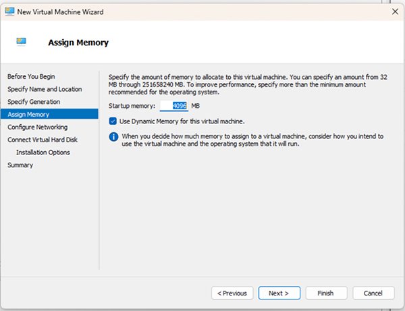Toggle Use Dynamic Memory checkbox

click(x=113, y=121)
